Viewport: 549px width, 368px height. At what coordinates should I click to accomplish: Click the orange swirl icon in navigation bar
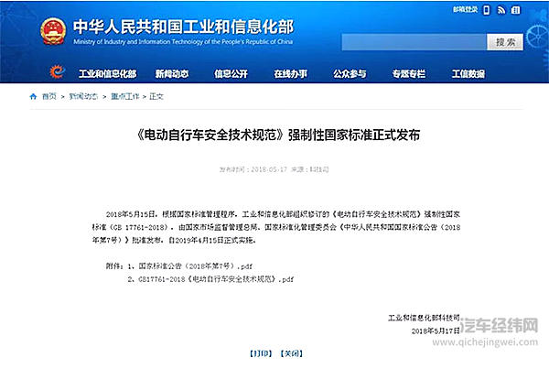click(x=58, y=71)
